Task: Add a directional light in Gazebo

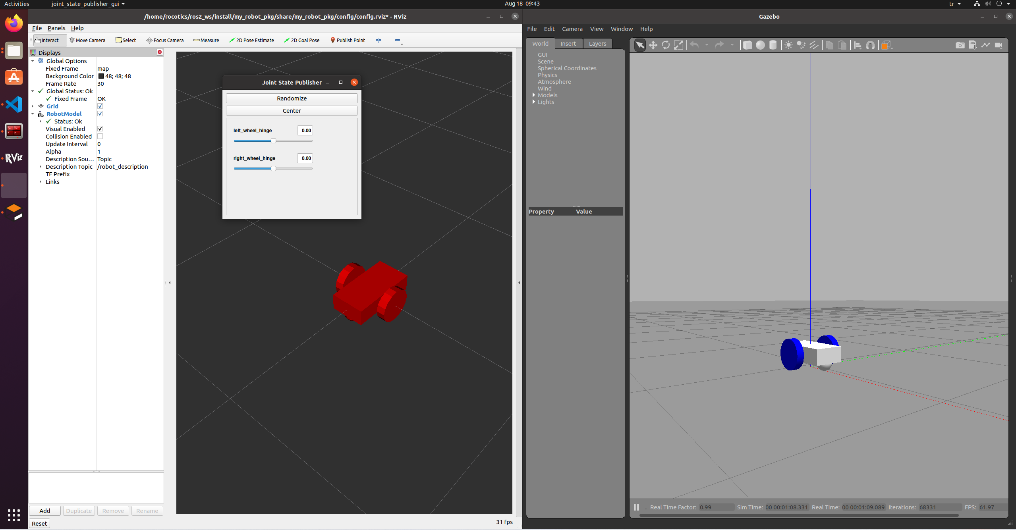Action: click(814, 45)
